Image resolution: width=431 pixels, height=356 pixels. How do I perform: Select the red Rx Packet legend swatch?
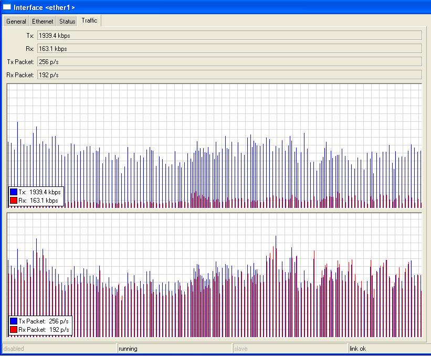(x=14, y=329)
